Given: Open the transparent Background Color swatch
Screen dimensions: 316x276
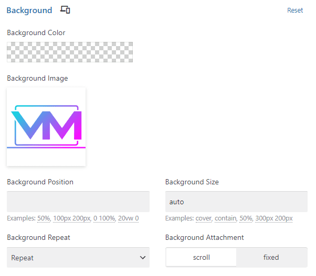Looking at the screenshot, I should click(70, 52).
